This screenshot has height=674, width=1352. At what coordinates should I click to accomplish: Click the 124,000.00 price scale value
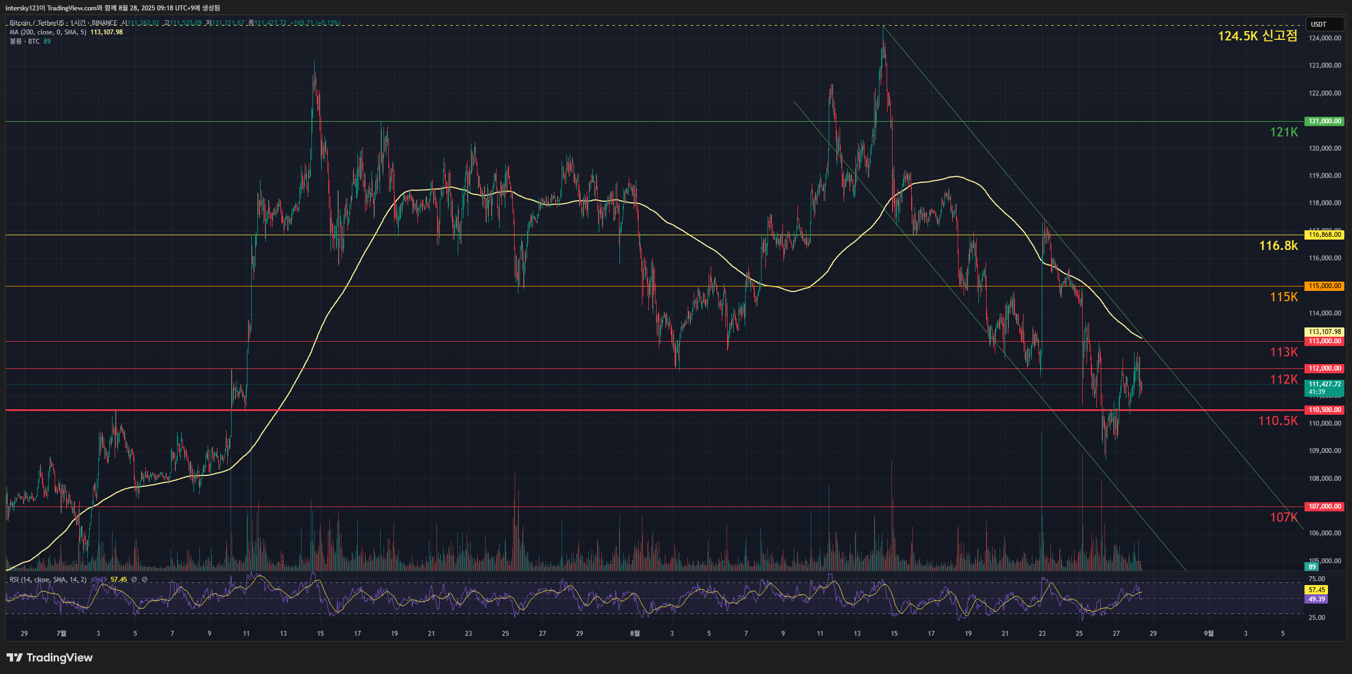1325,38
